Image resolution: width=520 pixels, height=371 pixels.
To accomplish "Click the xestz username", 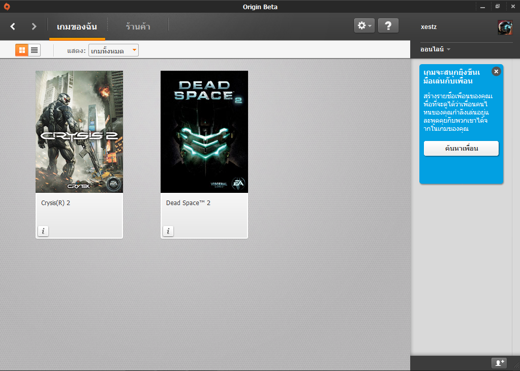I will [429, 27].
